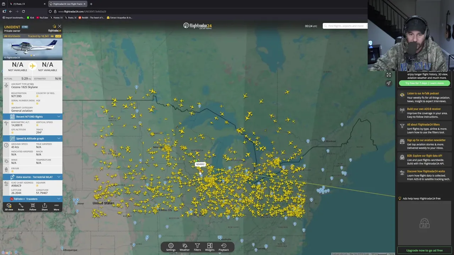Toggle fullscreen map view
Viewport: 454px width, 255px height.
[x=389, y=75]
